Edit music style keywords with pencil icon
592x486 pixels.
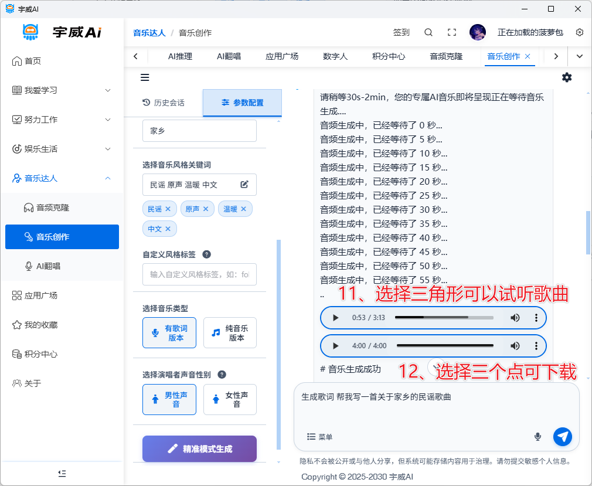[244, 185]
